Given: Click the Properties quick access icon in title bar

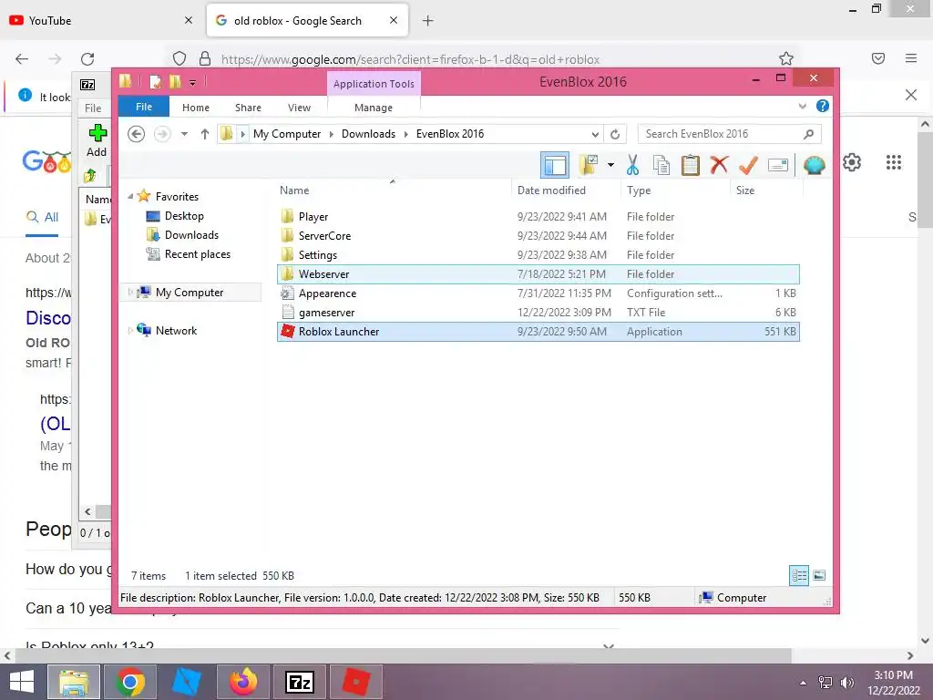Looking at the screenshot, I should click(155, 81).
